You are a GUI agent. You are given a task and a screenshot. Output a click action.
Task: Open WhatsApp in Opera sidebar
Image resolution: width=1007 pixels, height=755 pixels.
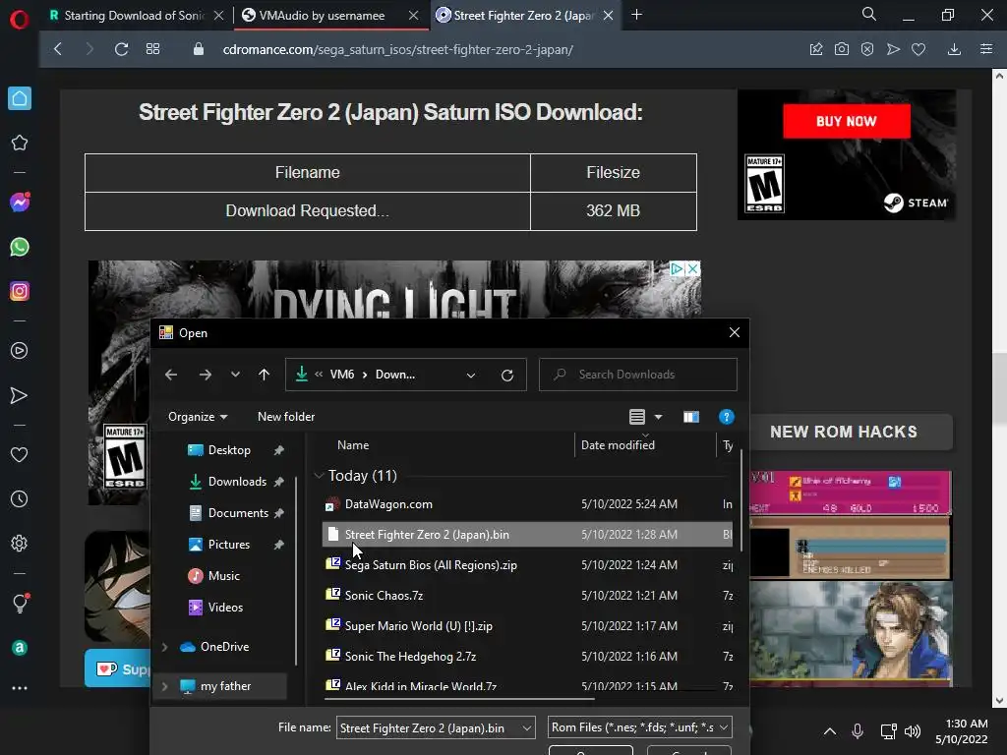point(20,247)
